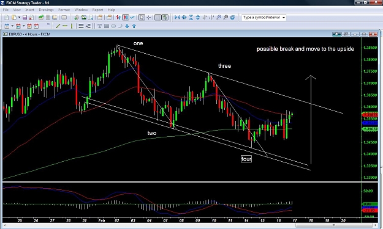
Task: Click the red-blue up-down arrows icon
Action: tap(118, 17)
